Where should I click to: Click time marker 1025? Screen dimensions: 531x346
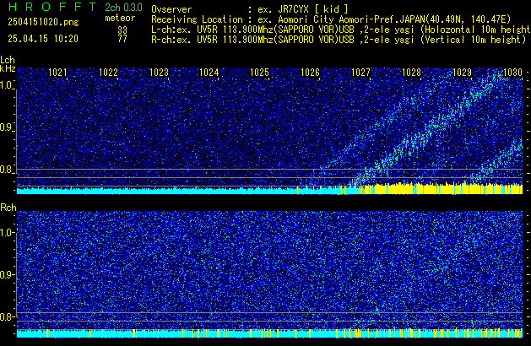coord(259,73)
